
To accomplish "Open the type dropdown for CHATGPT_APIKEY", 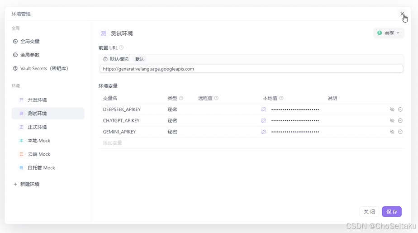I will (172, 120).
